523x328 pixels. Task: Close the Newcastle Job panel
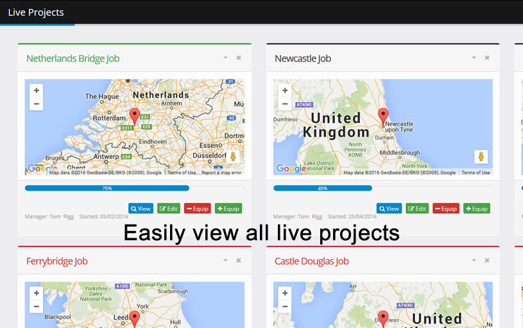pyautogui.click(x=487, y=58)
